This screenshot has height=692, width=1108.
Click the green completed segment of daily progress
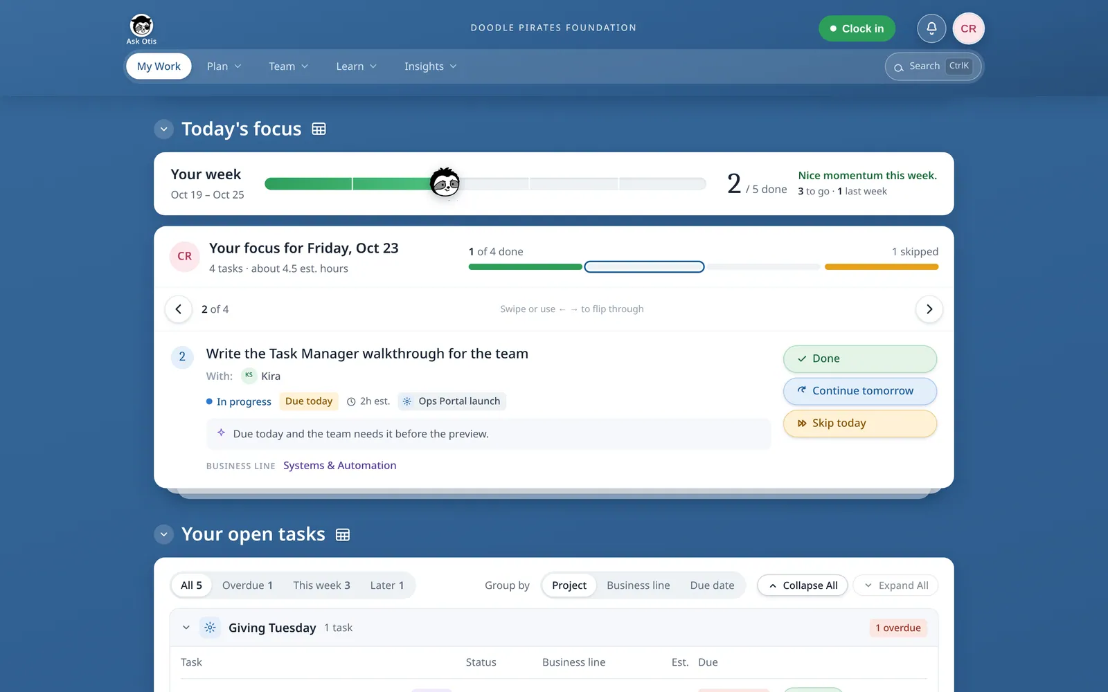tap(525, 267)
